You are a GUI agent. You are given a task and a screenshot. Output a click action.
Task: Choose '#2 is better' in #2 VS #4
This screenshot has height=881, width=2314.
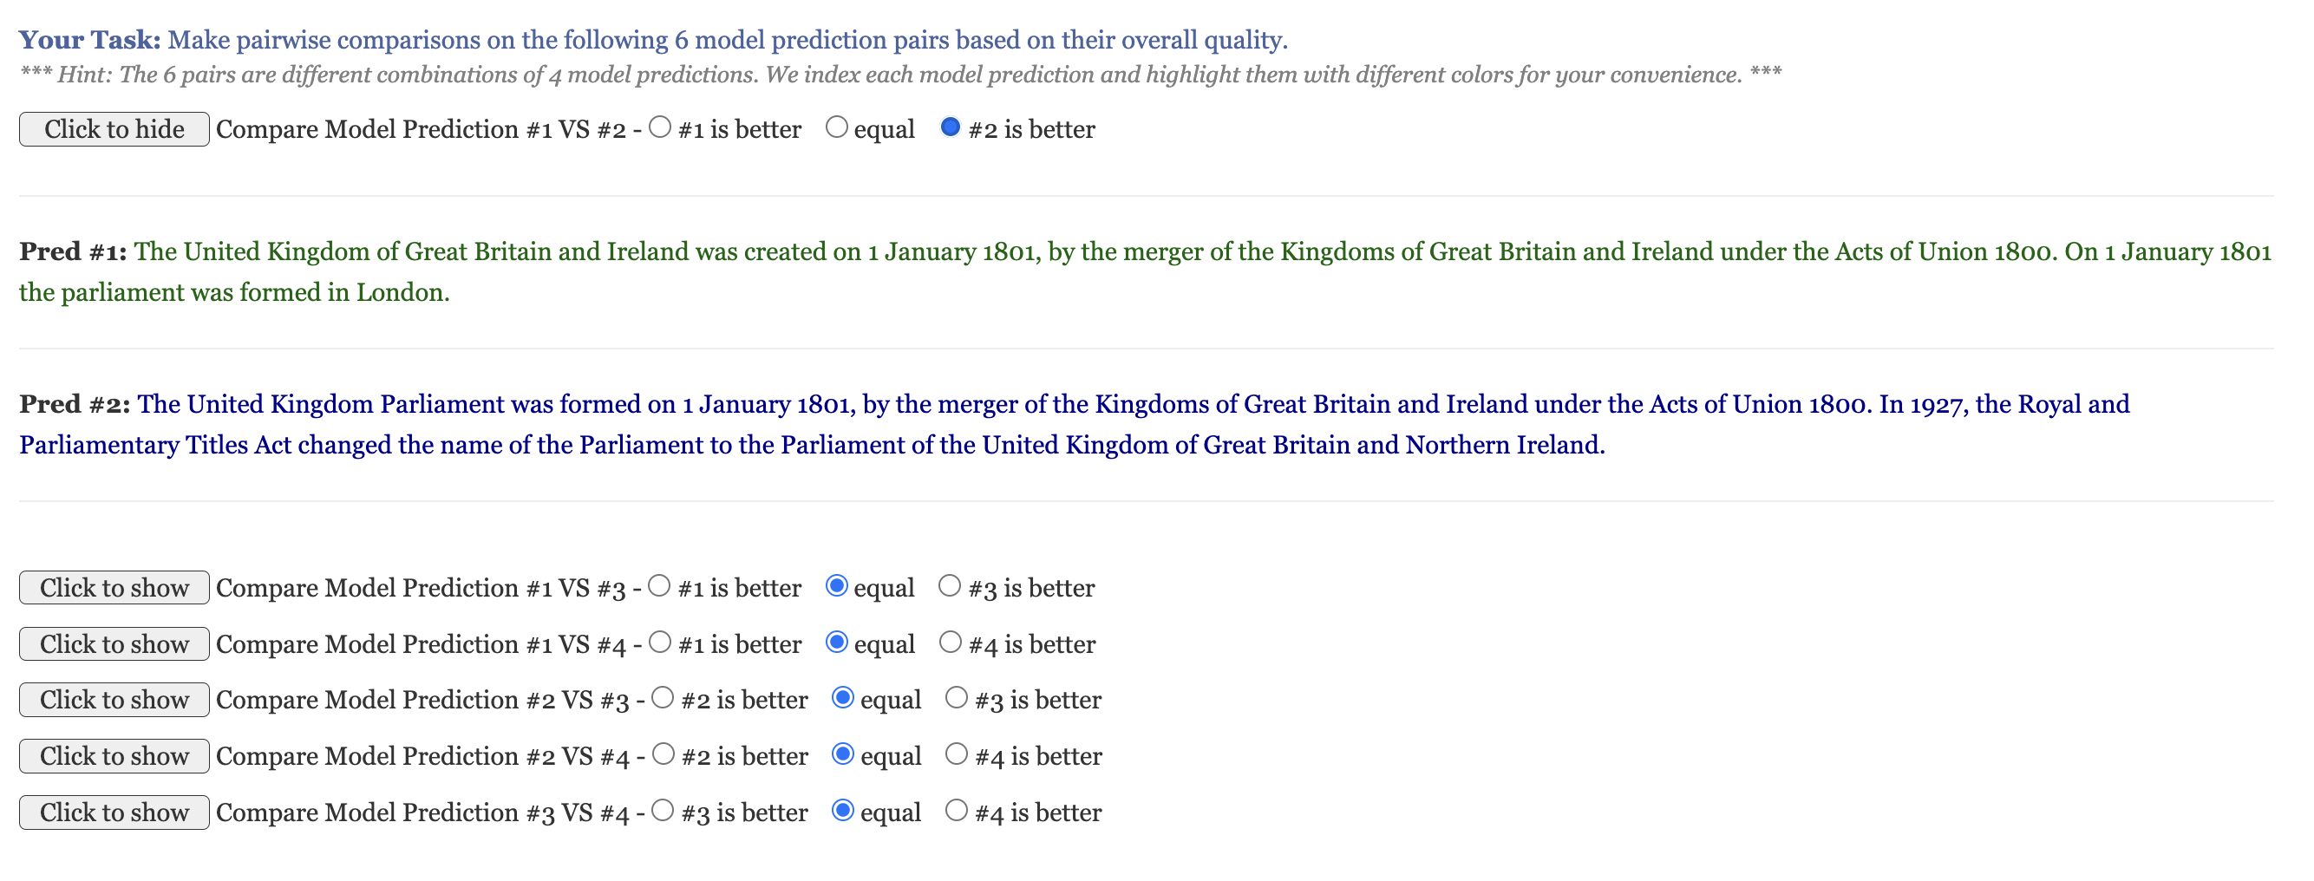[663, 754]
